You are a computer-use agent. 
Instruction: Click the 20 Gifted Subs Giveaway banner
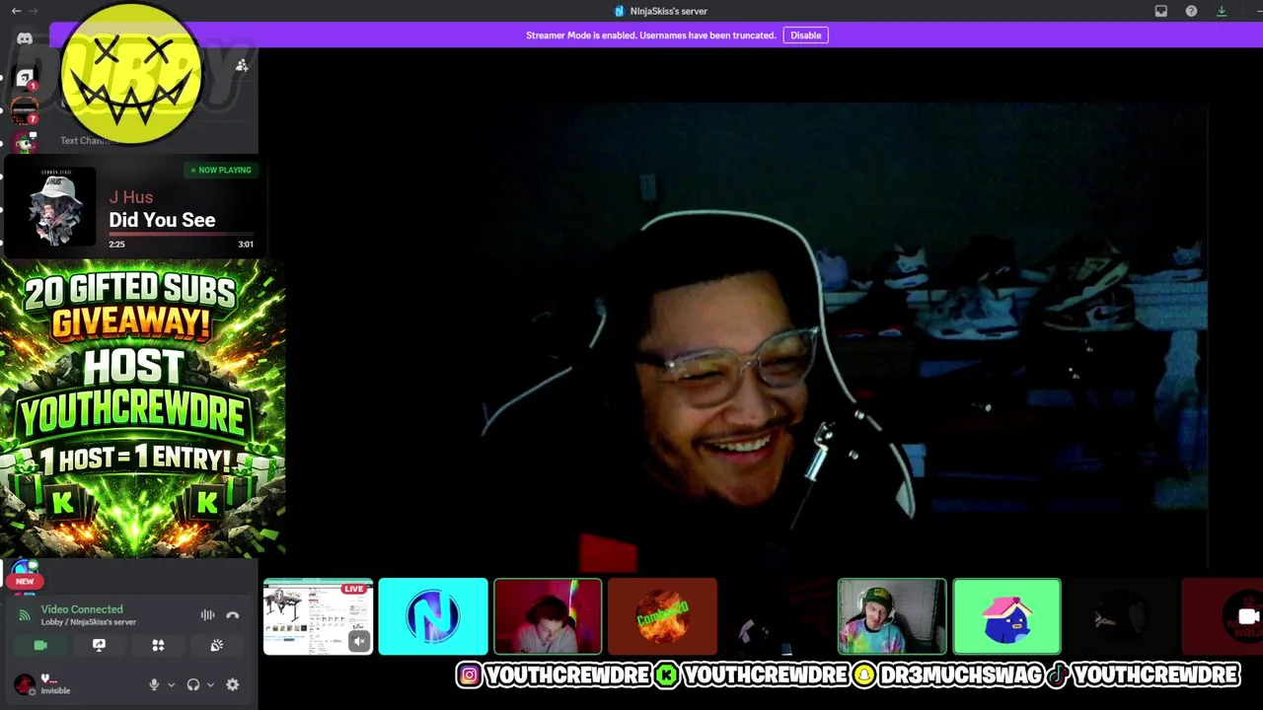tap(143, 409)
